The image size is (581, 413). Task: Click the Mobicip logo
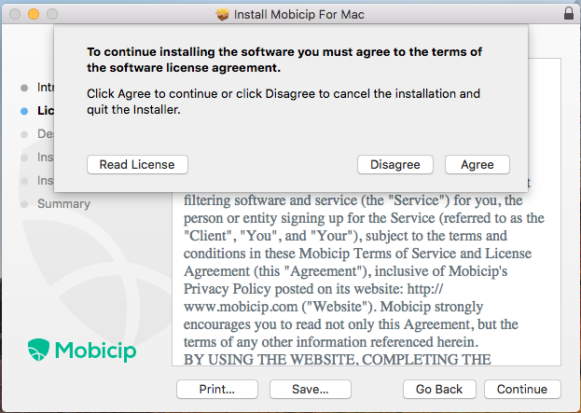tap(82, 350)
